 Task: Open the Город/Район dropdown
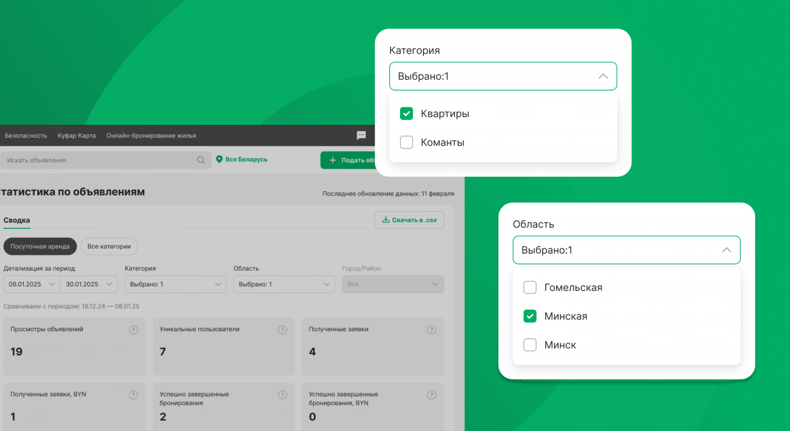click(393, 284)
